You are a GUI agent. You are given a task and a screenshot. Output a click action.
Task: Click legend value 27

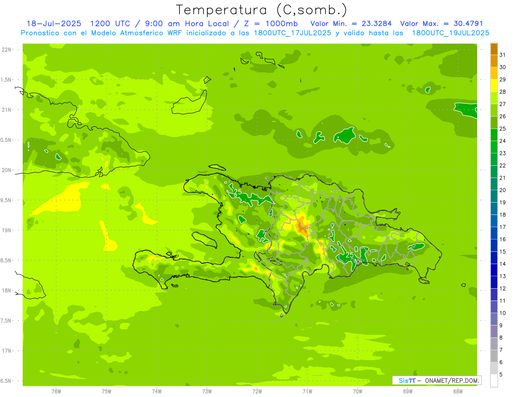[x=502, y=104]
